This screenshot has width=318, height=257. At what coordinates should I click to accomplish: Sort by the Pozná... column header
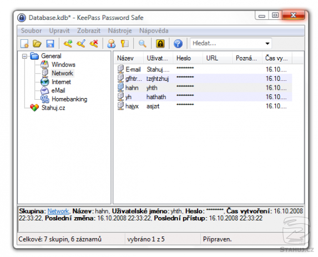tap(247, 58)
